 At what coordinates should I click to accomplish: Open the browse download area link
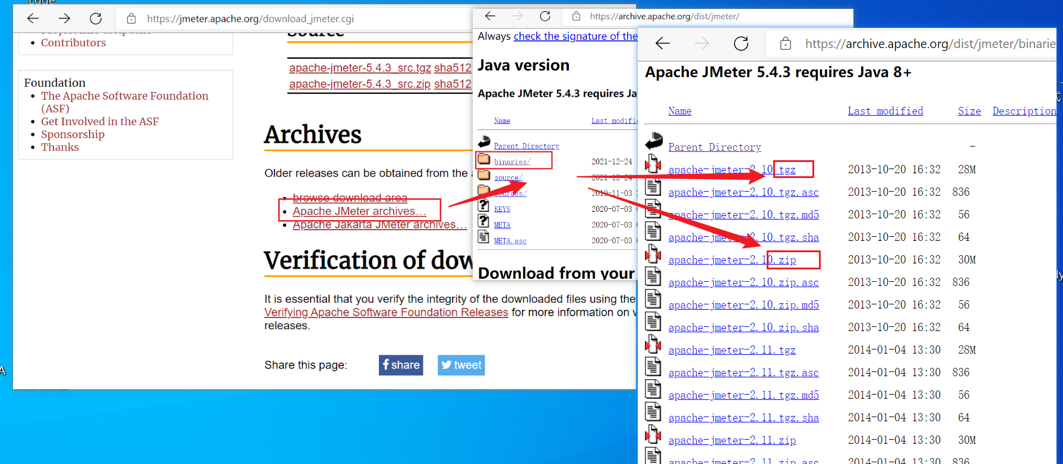coord(350,198)
